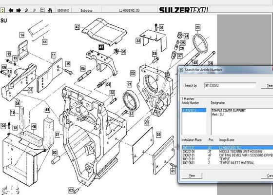This screenshot has height=195, width=273.
Task: Click part label 04 in drawing
Action: (108, 85)
